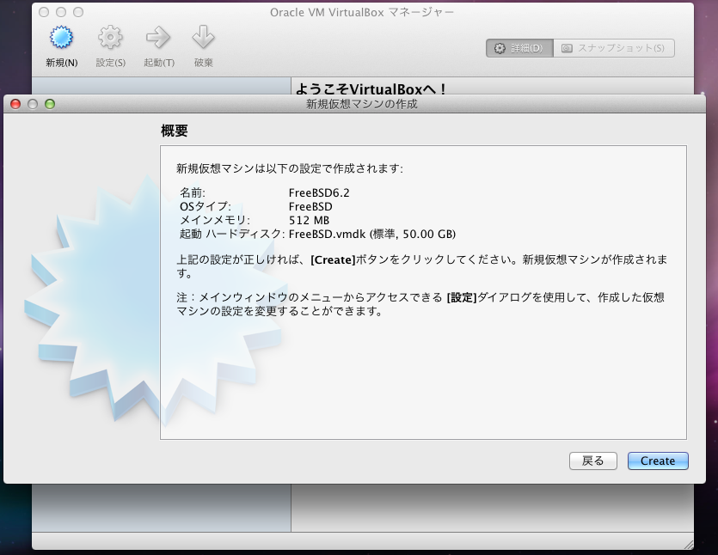Click the VirtualBox manager window resize grip

(x=688, y=545)
